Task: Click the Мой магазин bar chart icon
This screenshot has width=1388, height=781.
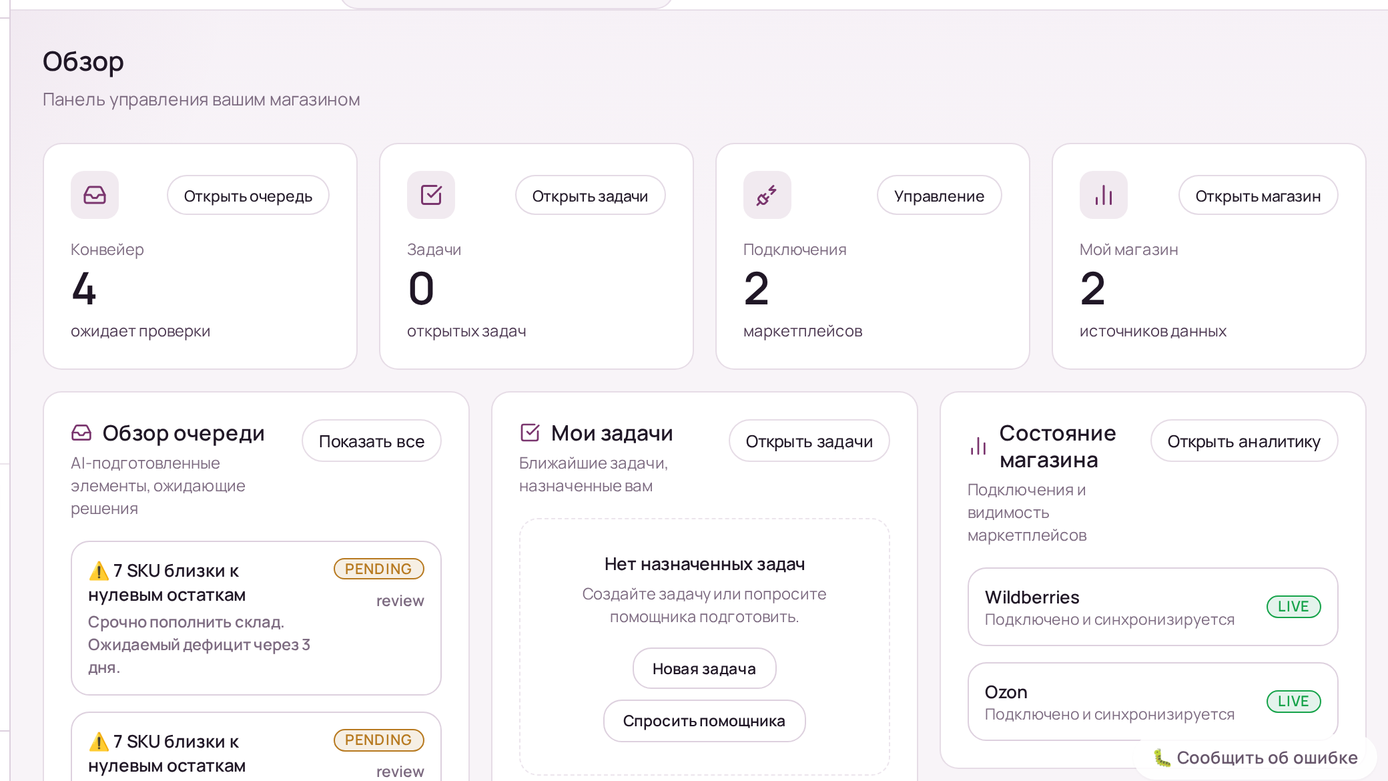Action: click(x=1103, y=195)
